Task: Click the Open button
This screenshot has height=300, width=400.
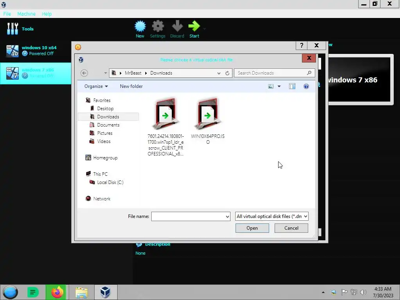Action: pos(252,228)
